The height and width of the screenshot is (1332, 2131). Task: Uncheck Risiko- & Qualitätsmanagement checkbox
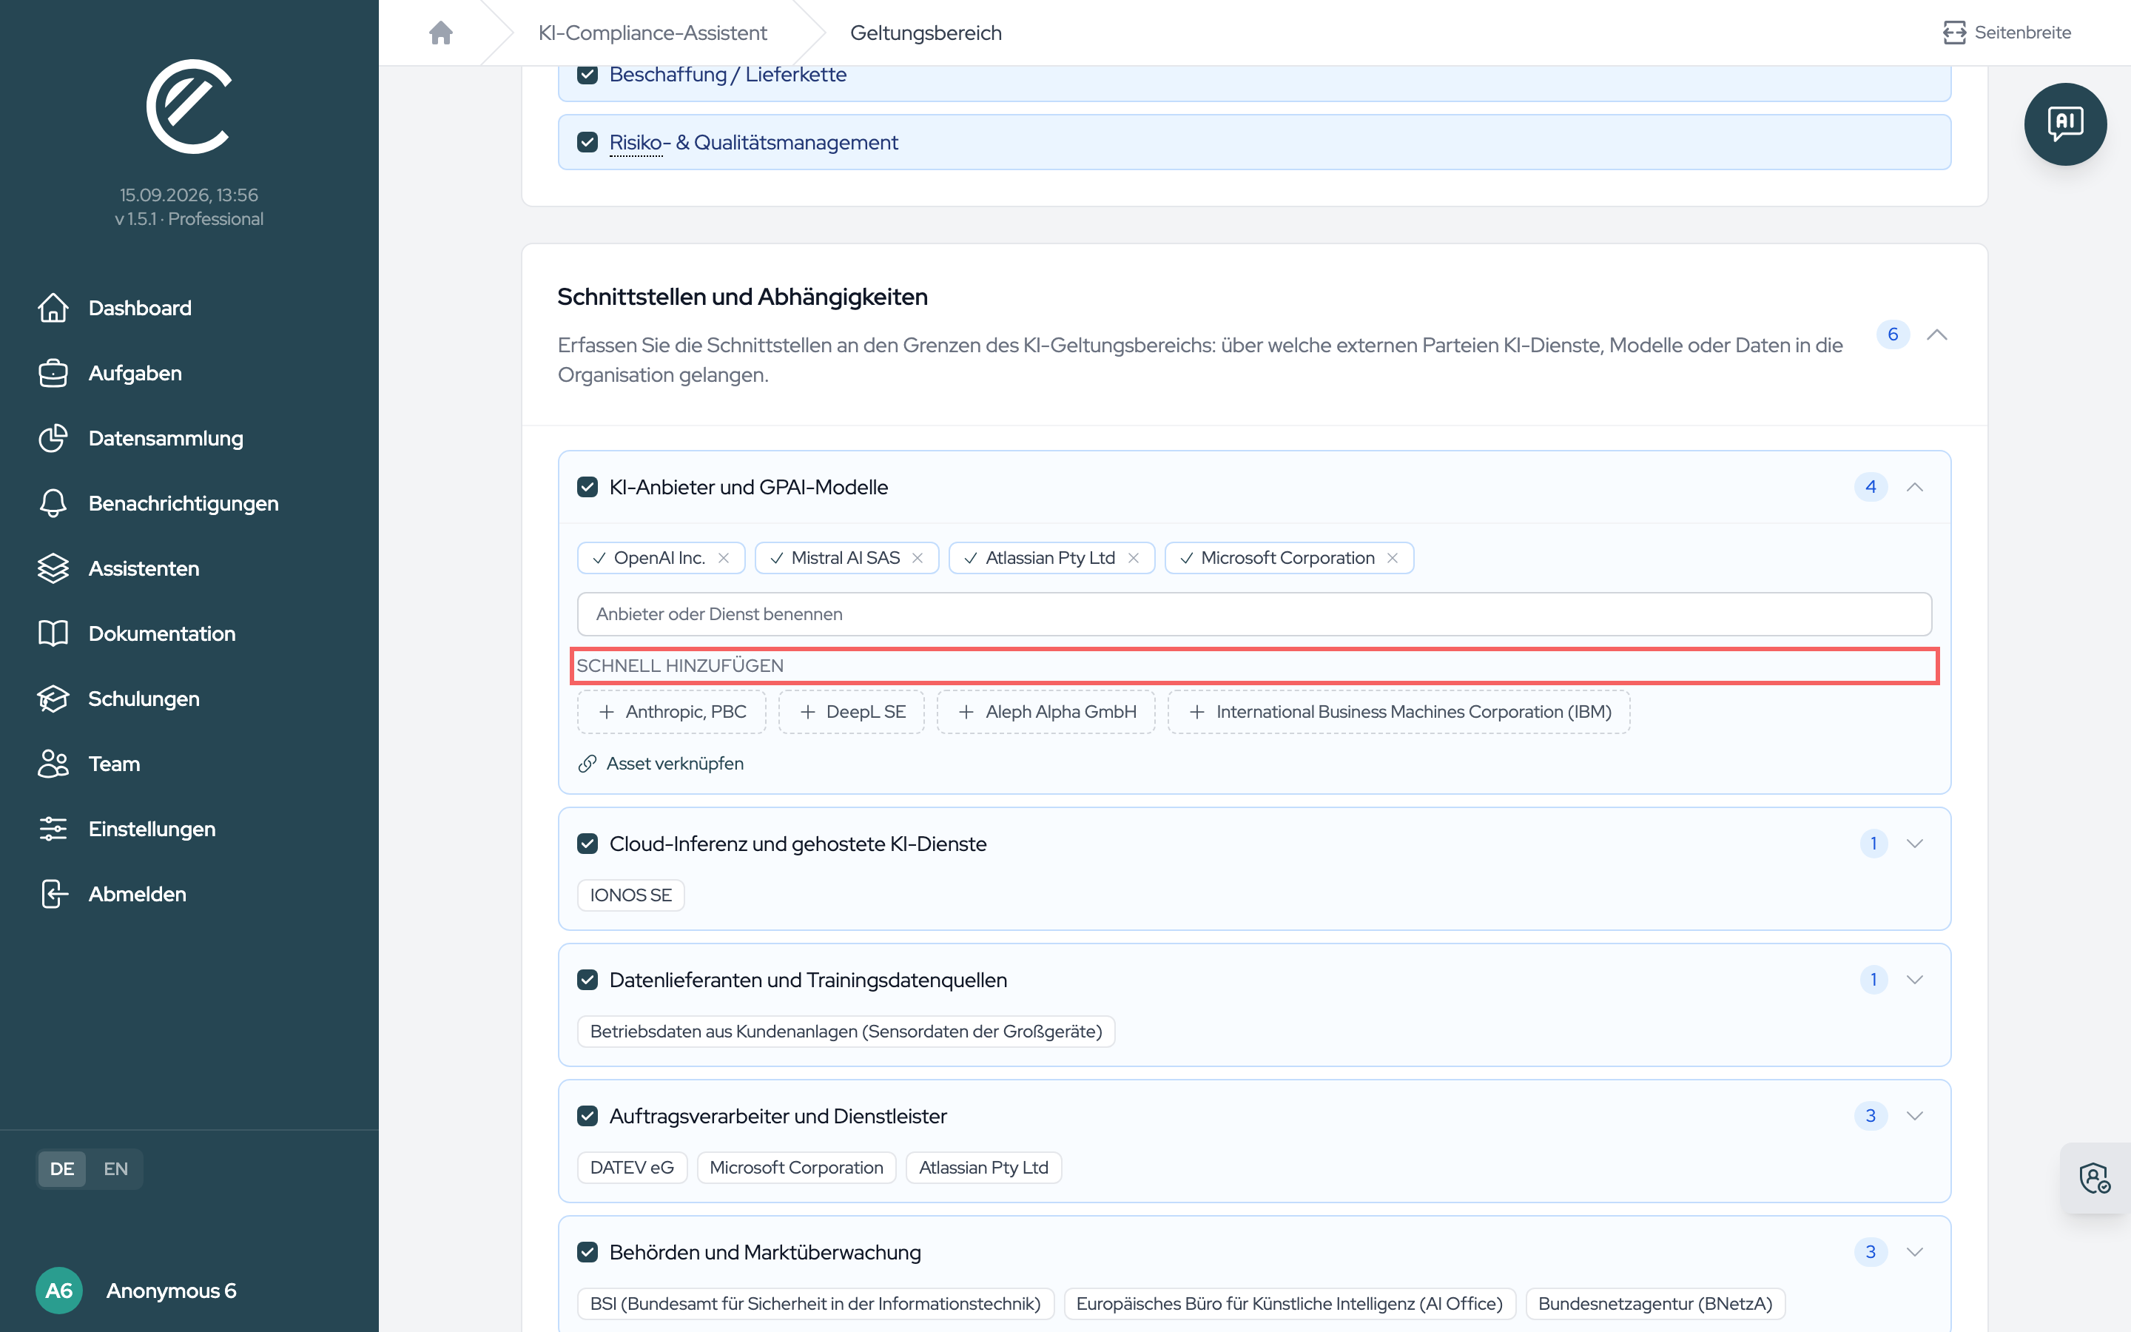(588, 142)
